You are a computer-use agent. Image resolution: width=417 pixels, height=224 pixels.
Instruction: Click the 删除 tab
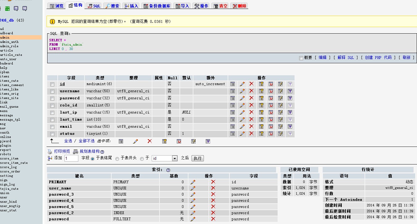[x=239, y=6]
